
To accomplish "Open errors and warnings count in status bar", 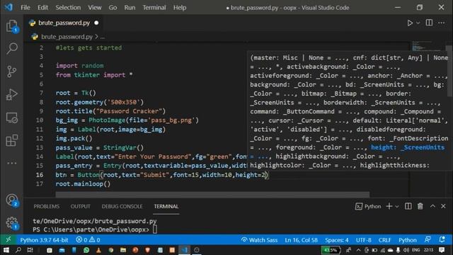I will [x=88, y=240].
